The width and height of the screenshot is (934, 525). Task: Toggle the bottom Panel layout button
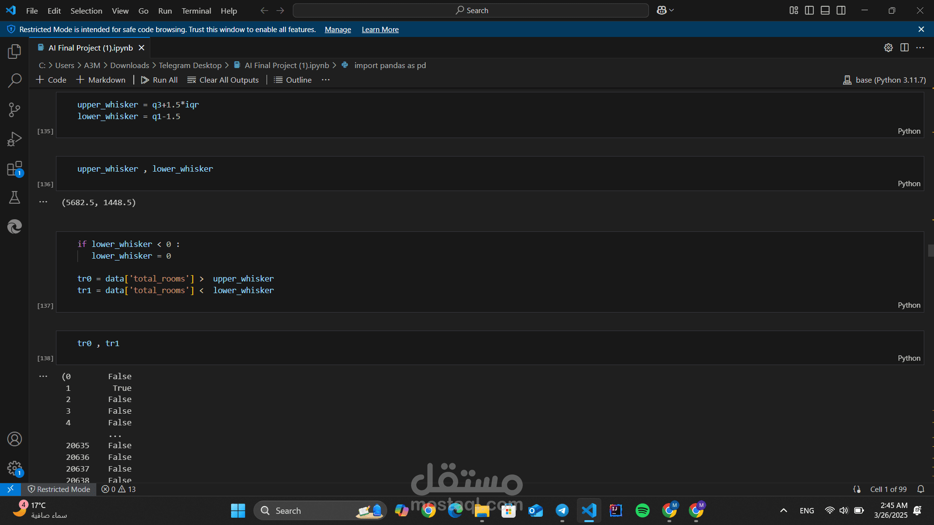(825, 10)
